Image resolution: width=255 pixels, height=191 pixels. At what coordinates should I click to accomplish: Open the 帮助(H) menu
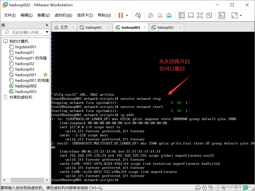[x=104, y=15]
